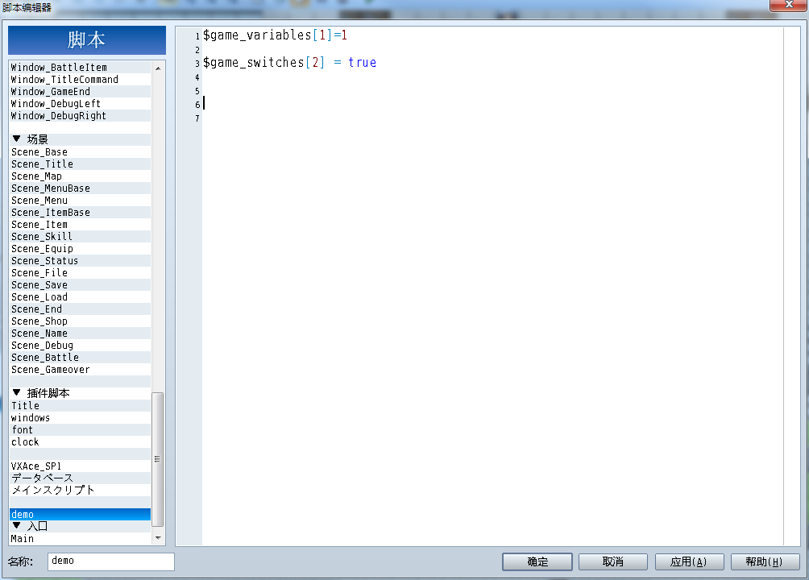Click the 确定 button
This screenshot has width=809, height=580.
(537, 561)
